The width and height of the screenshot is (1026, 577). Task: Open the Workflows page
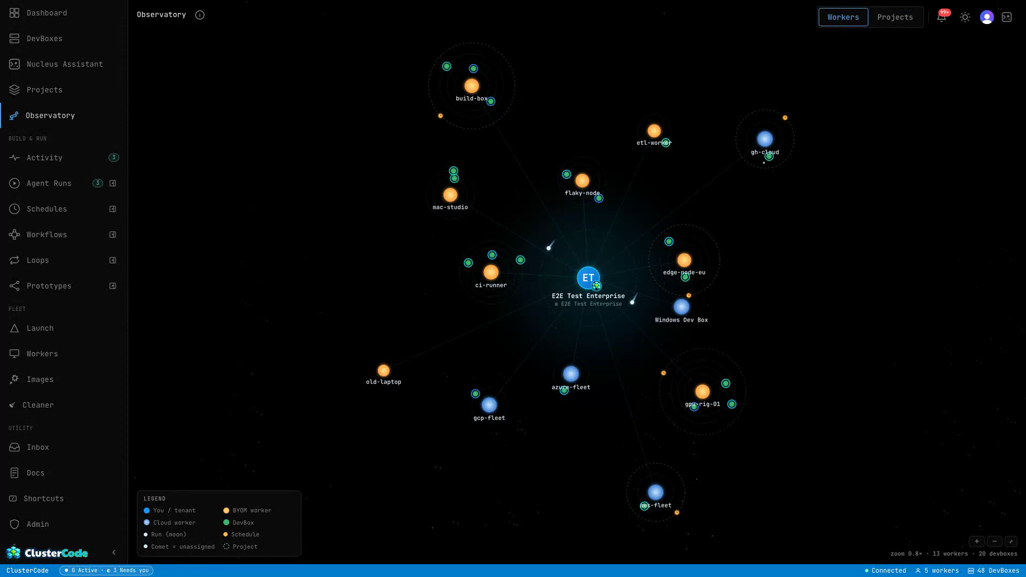46,235
